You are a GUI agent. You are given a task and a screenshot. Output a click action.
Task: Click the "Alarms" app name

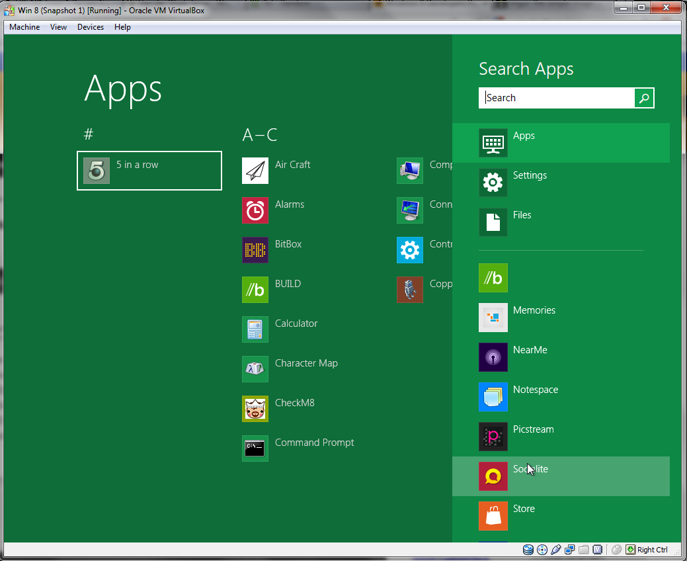click(x=290, y=204)
